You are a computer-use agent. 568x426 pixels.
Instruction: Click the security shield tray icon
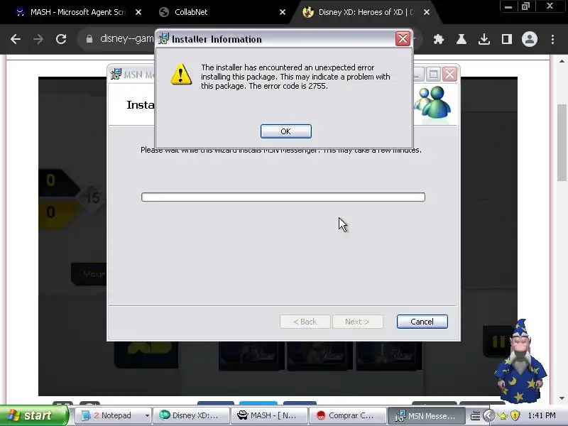(514, 415)
